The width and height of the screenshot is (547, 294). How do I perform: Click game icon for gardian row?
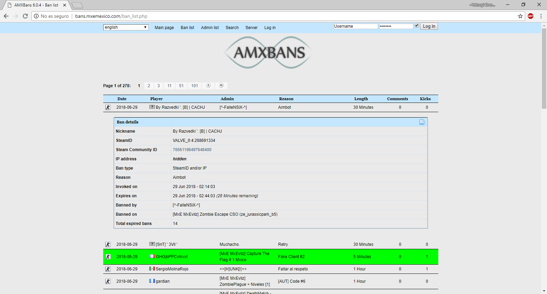click(x=108, y=281)
